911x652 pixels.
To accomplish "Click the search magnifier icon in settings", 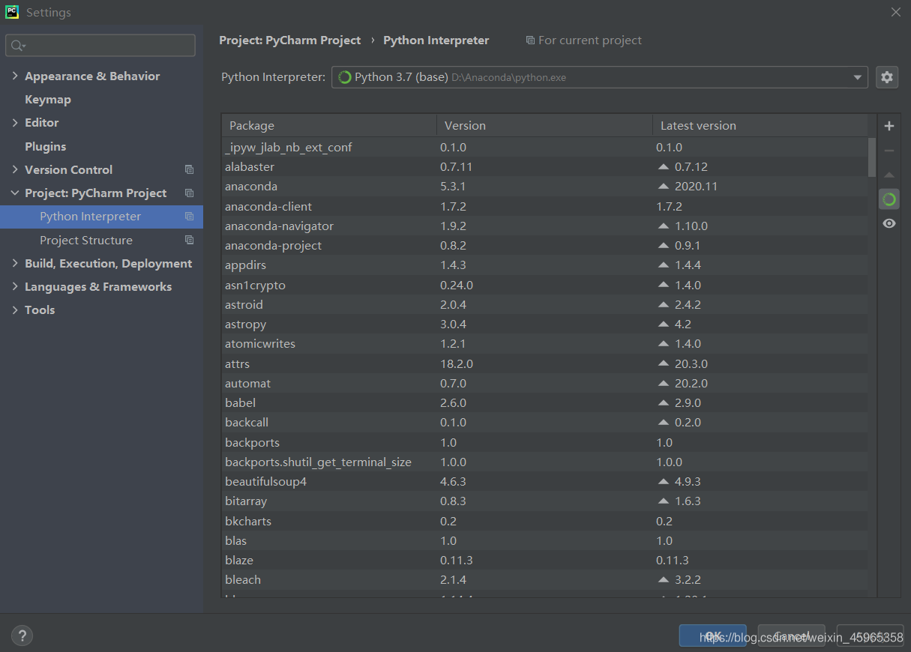I will pos(18,46).
